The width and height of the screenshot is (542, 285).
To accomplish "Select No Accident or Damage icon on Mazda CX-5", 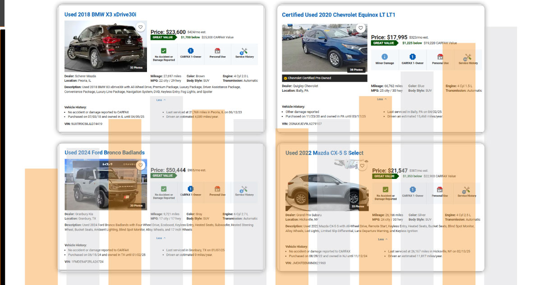I will pyautogui.click(x=386, y=192).
